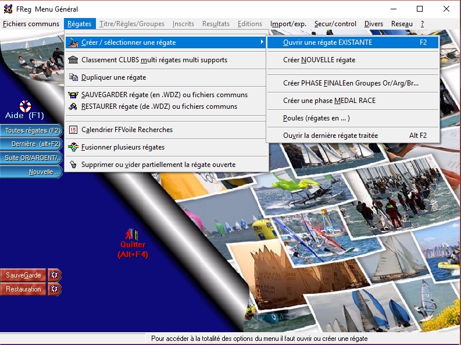Click the RESTAURER régate icon
The width and height of the screenshot is (461, 345).
[x=73, y=106]
